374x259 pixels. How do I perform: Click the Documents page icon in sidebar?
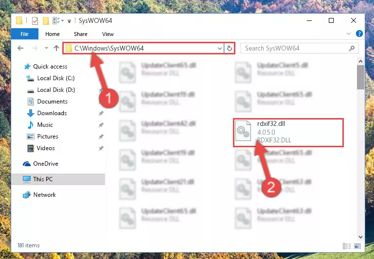point(31,102)
